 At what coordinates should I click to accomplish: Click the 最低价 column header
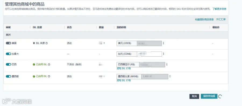pyautogui.click(x=216, y=28)
